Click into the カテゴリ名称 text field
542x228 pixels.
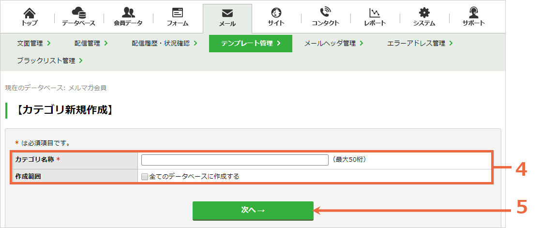[x=235, y=160]
